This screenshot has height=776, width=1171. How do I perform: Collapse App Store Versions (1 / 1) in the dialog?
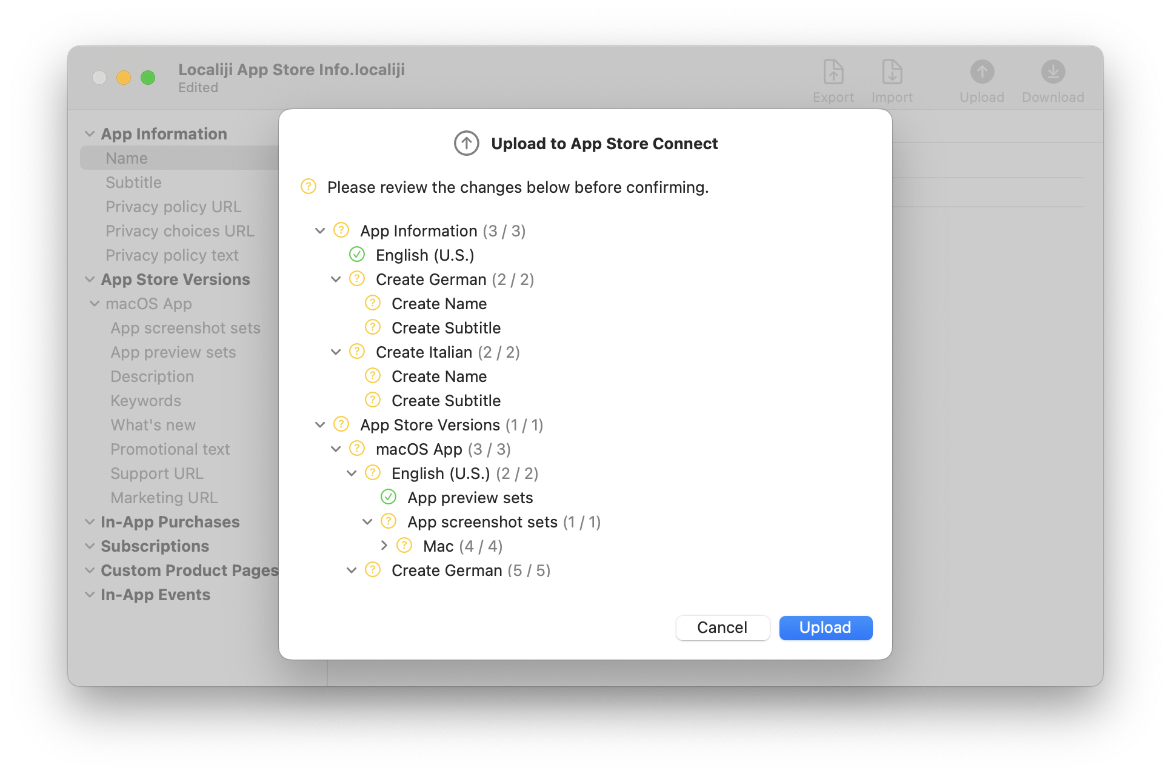pyautogui.click(x=320, y=425)
